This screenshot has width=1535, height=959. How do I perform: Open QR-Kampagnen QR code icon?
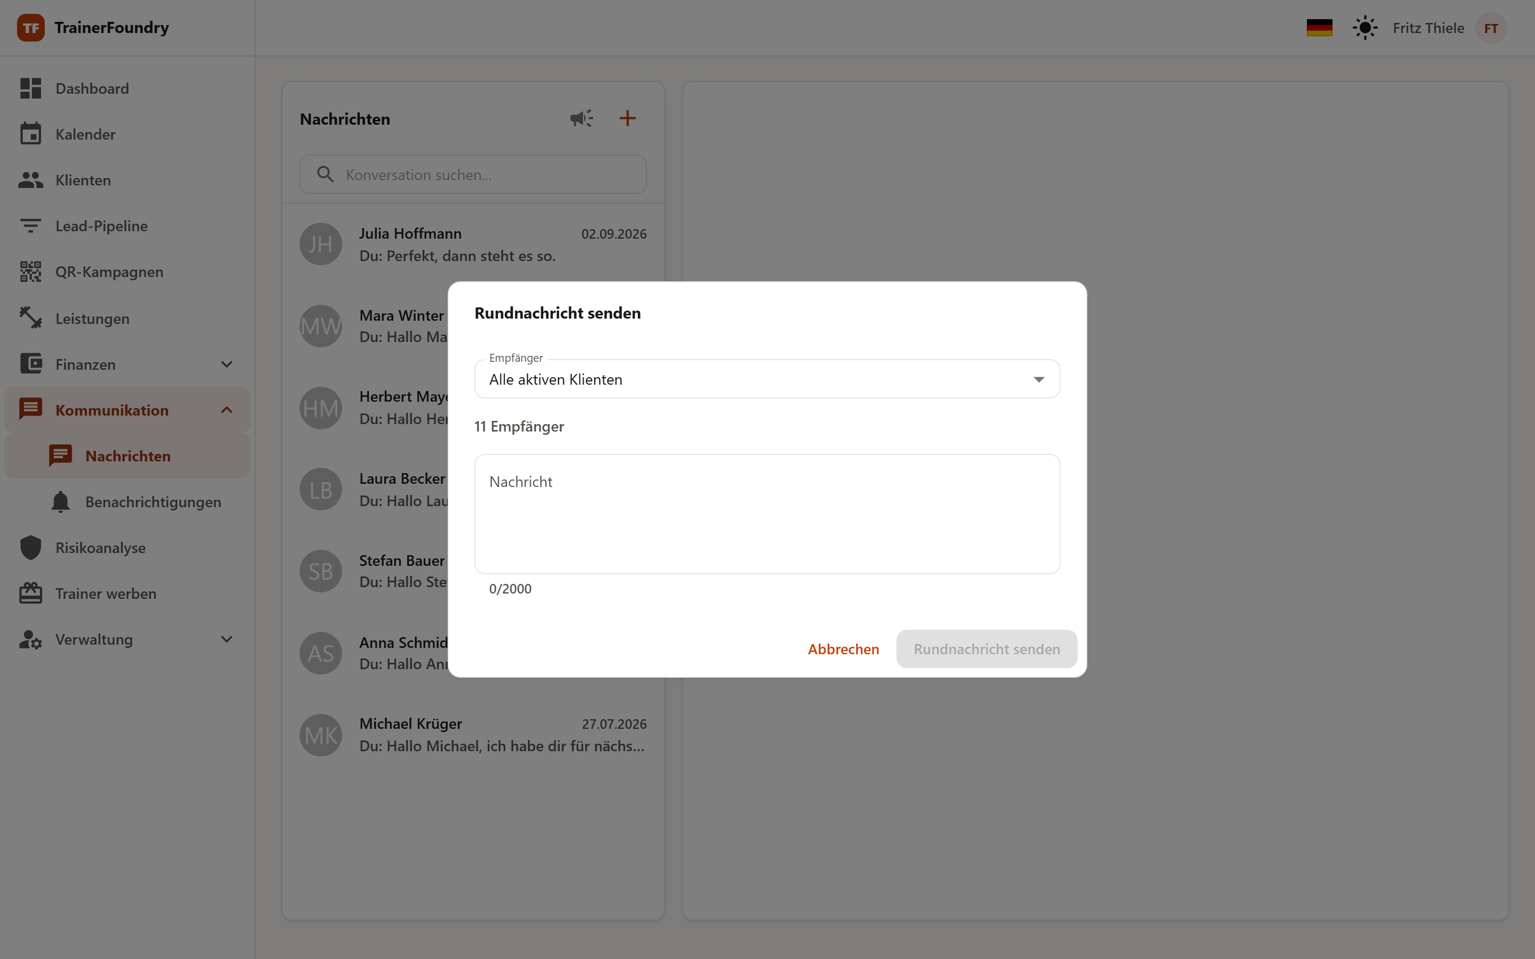[x=30, y=272]
